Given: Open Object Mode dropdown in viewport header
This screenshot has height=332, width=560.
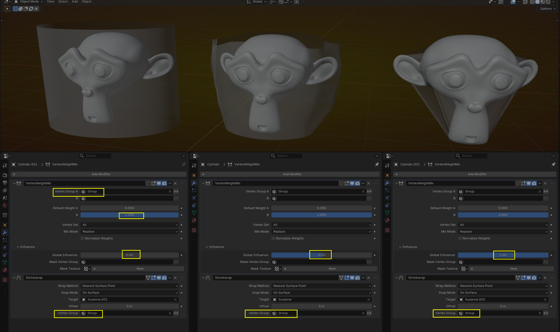Looking at the screenshot, I should click(28, 2).
